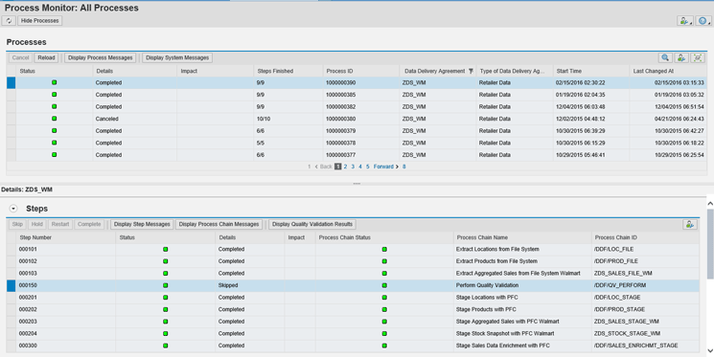Click the user settings icon in Processes toolbar
Viewport: 714px width, 357px height.
(x=681, y=57)
